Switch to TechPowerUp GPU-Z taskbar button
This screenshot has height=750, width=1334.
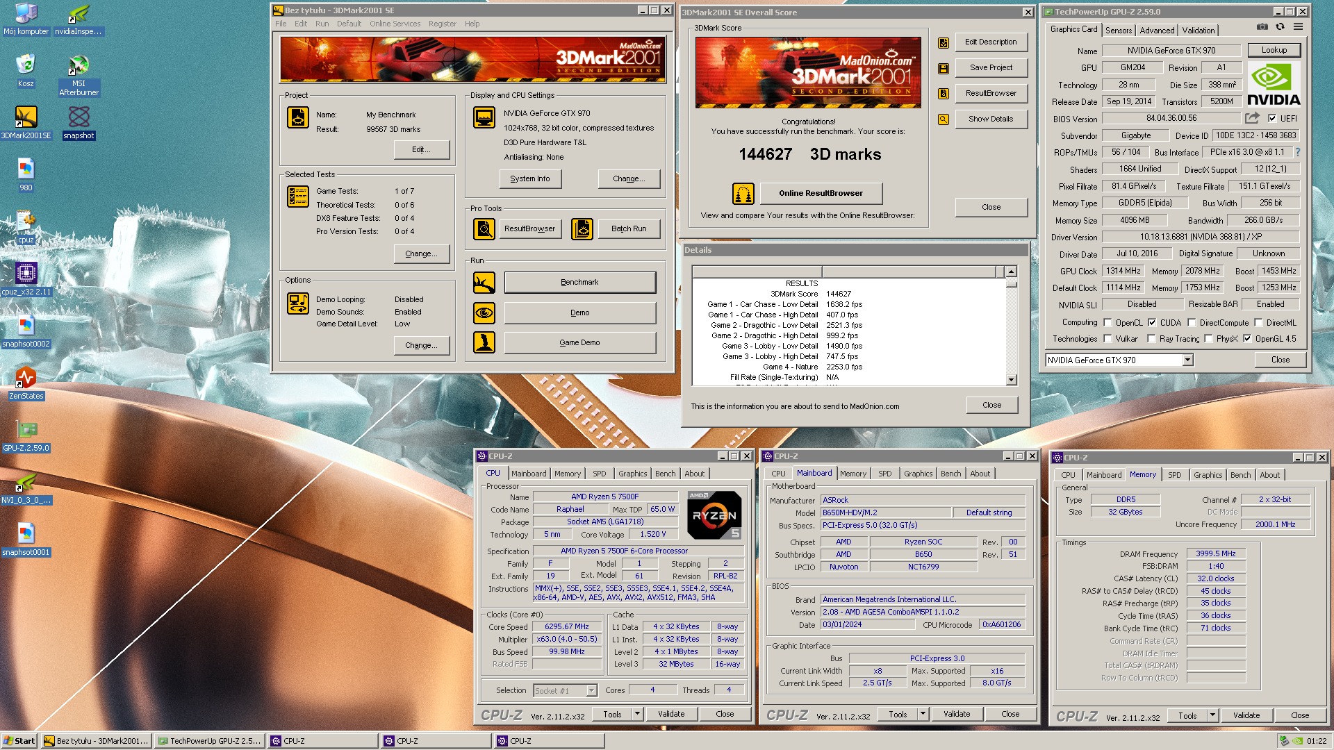tap(210, 741)
